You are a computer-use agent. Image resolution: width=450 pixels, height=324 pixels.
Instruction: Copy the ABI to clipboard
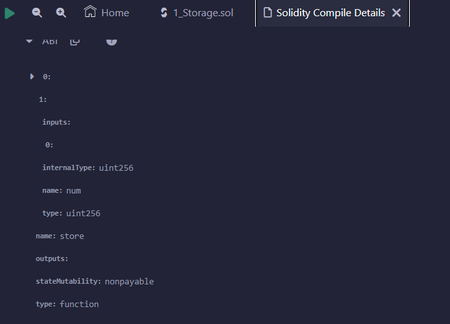pyautogui.click(x=75, y=42)
